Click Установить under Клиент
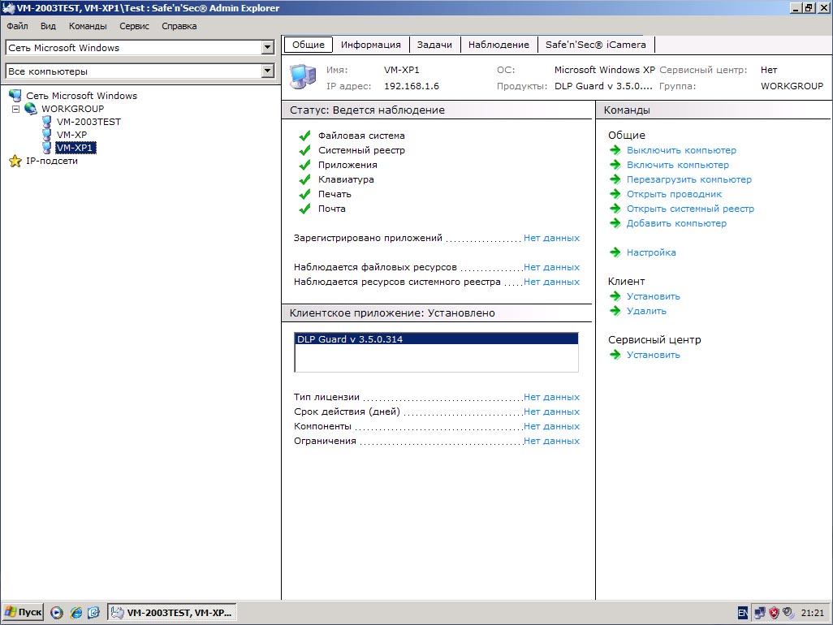Screen dimensions: 833x625 [x=654, y=296]
